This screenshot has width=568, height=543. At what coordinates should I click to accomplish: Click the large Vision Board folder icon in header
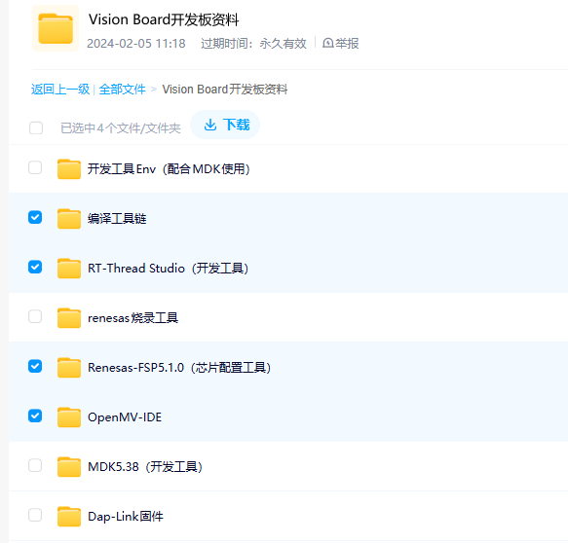[56, 28]
